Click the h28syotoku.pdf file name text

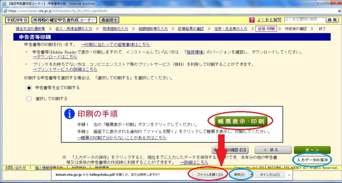click(x=102, y=175)
